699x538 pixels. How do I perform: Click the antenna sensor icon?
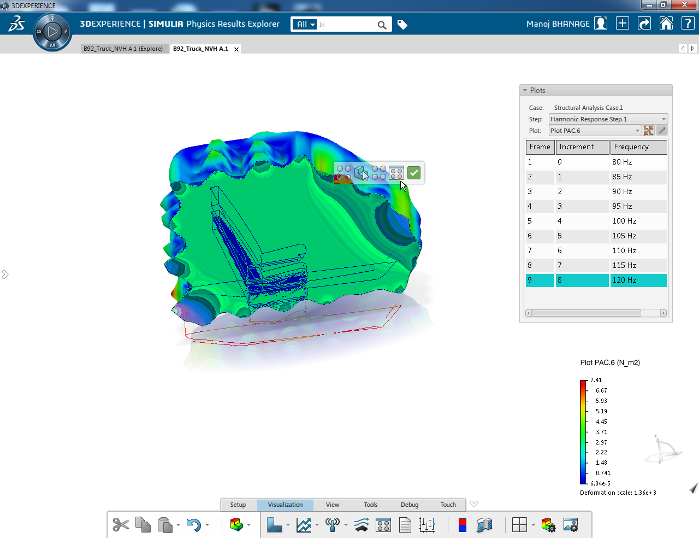[333, 525]
